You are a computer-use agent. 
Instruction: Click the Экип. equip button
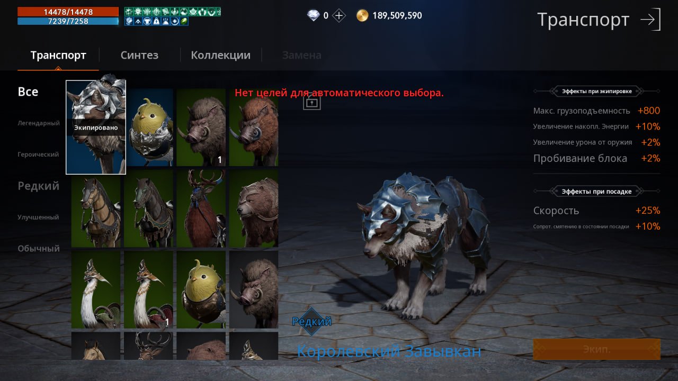596,349
